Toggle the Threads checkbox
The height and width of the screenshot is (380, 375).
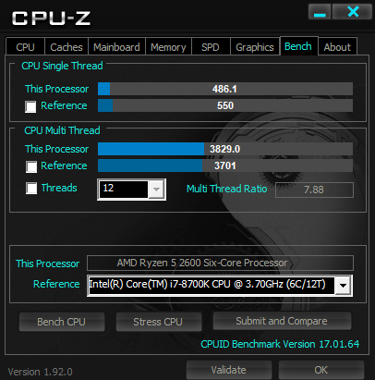[31, 189]
